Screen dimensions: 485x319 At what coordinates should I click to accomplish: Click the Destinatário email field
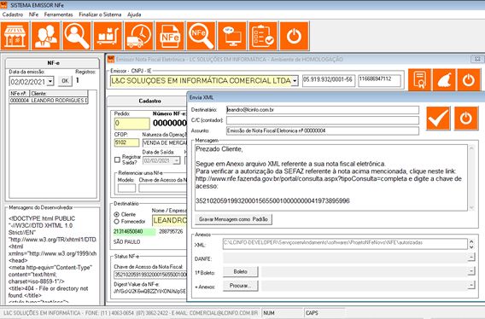322,110
